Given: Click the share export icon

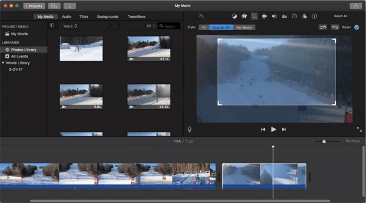Looking at the screenshot, I should pos(356,6).
